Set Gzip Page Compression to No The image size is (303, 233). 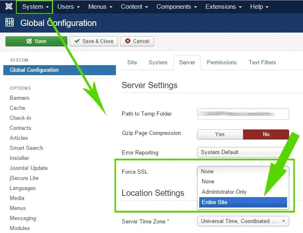(x=266, y=134)
